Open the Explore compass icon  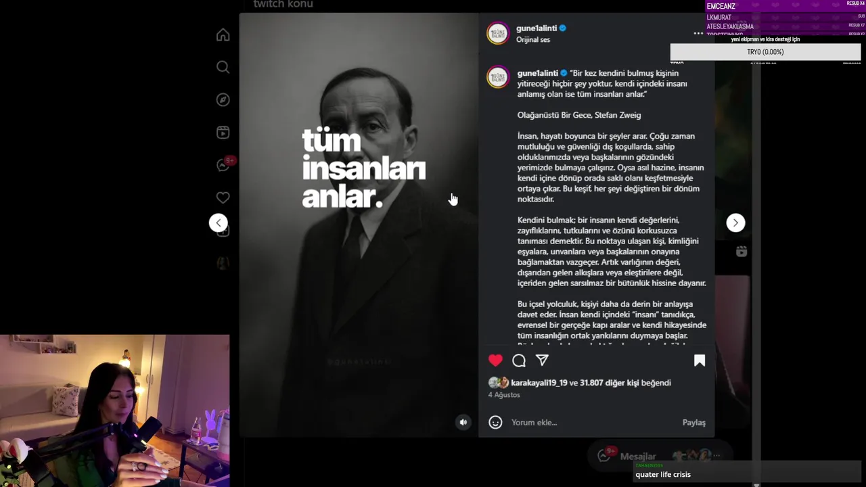tap(223, 100)
